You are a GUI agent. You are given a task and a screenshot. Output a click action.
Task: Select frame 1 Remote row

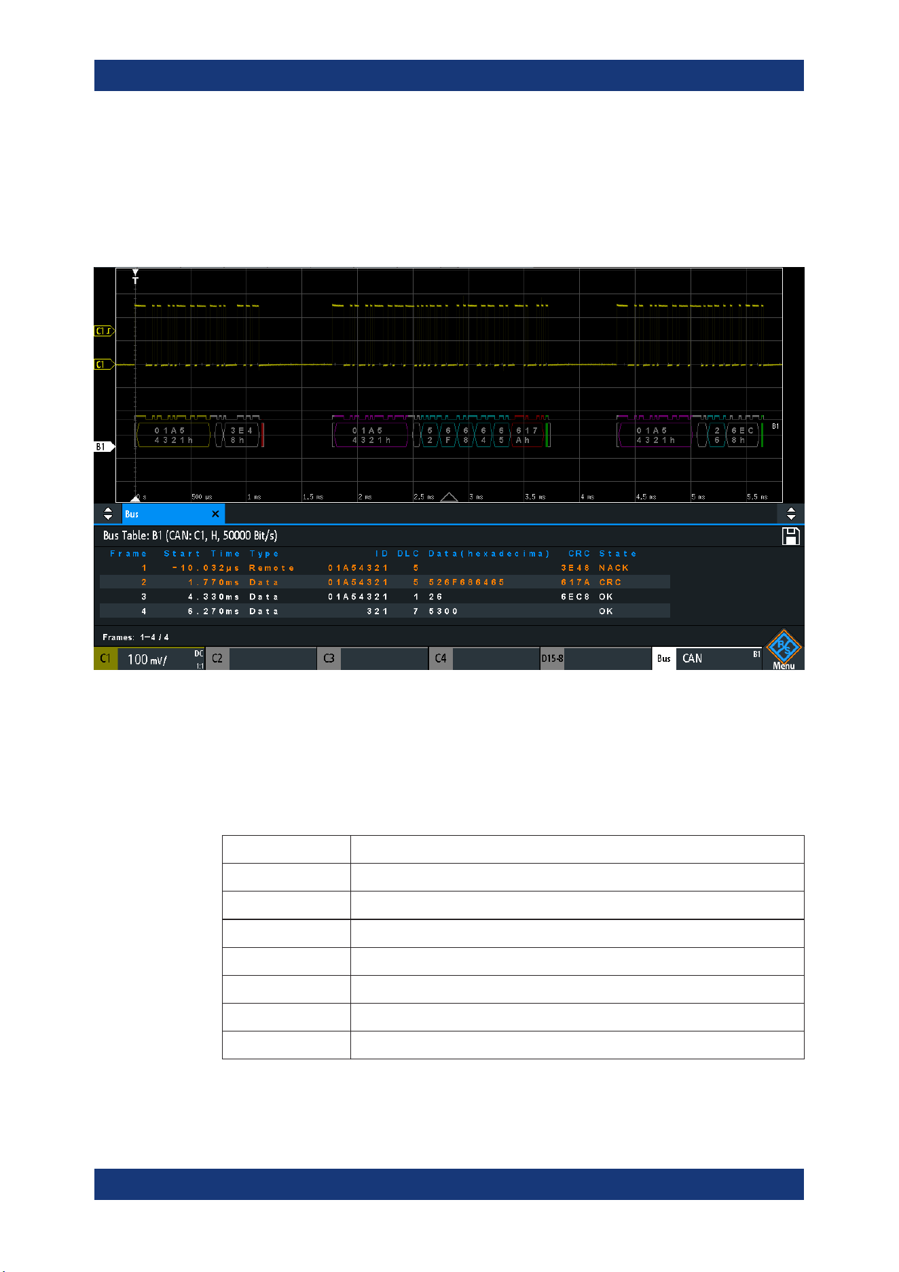[x=384, y=568]
